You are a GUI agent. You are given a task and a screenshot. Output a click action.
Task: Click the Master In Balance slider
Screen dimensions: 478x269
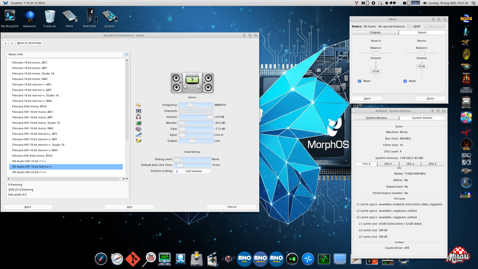pos(376,53)
